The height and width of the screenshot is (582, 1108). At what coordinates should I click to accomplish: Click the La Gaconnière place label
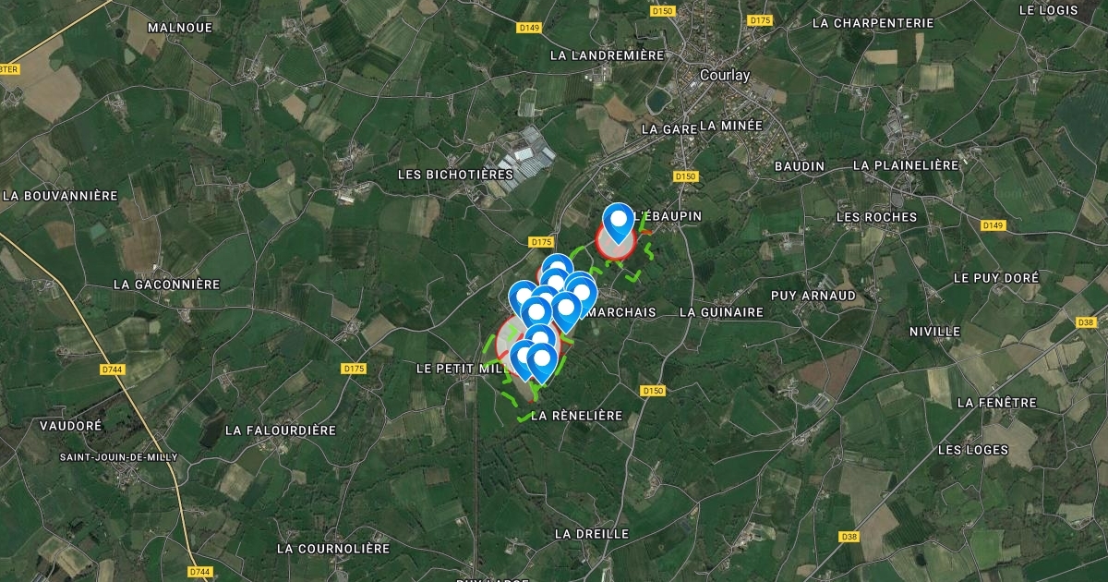[166, 285]
